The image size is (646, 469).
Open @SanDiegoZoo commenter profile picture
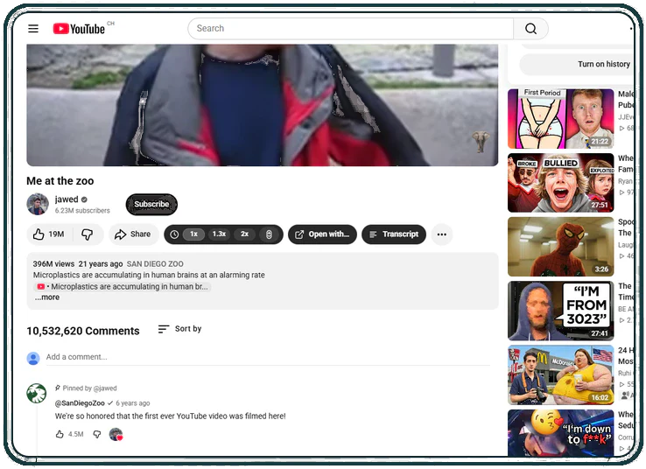coord(37,393)
